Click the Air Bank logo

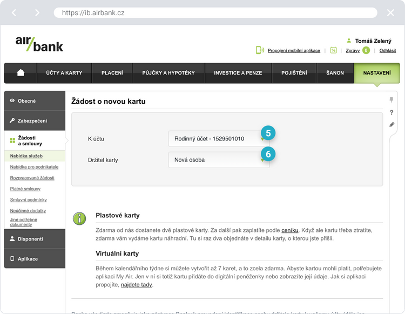point(39,44)
